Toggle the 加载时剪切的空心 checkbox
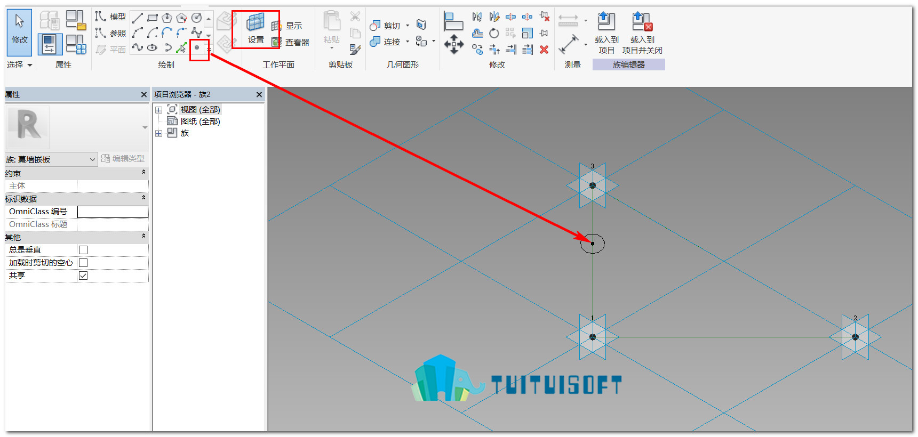The height and width of the screenshot is (437, 918). (x=83, y=263)
